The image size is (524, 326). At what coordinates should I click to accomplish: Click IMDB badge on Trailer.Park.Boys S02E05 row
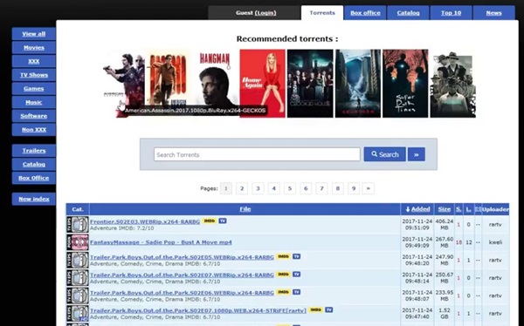click(283, 256)
